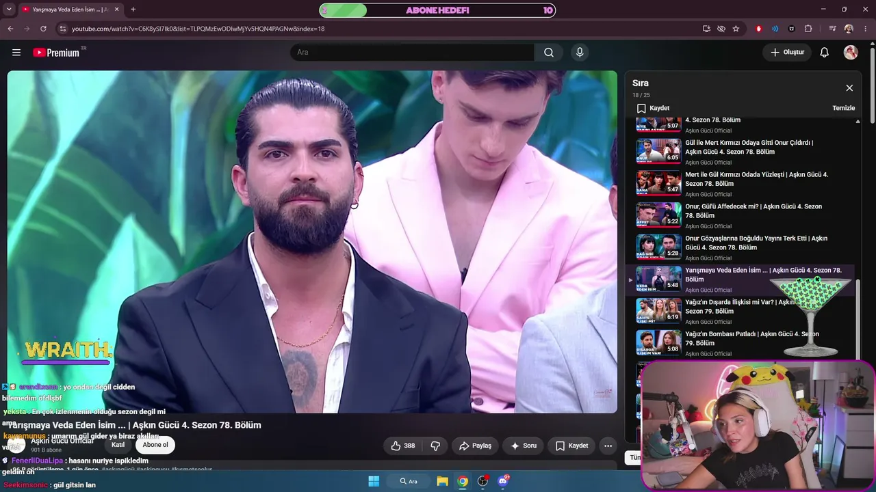Viewport: 876px width, 492px height.
Task: Play 'Onur, Gül'ü Affedecek mi?' video
Action: point(745,215)
